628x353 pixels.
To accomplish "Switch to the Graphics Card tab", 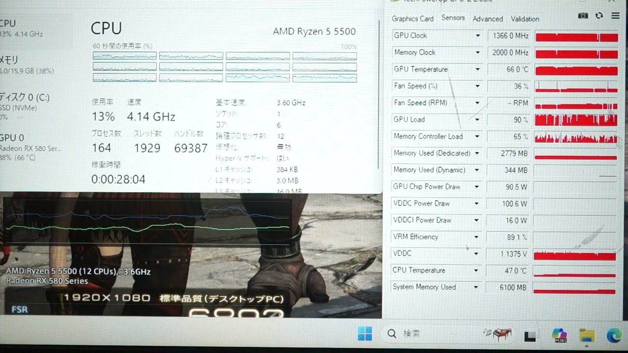I will tap(413, 19).
